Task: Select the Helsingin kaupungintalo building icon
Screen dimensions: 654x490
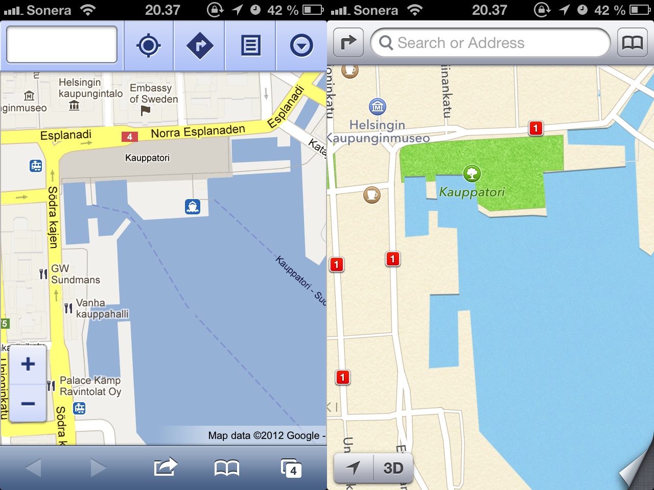Action: (74, 105)
